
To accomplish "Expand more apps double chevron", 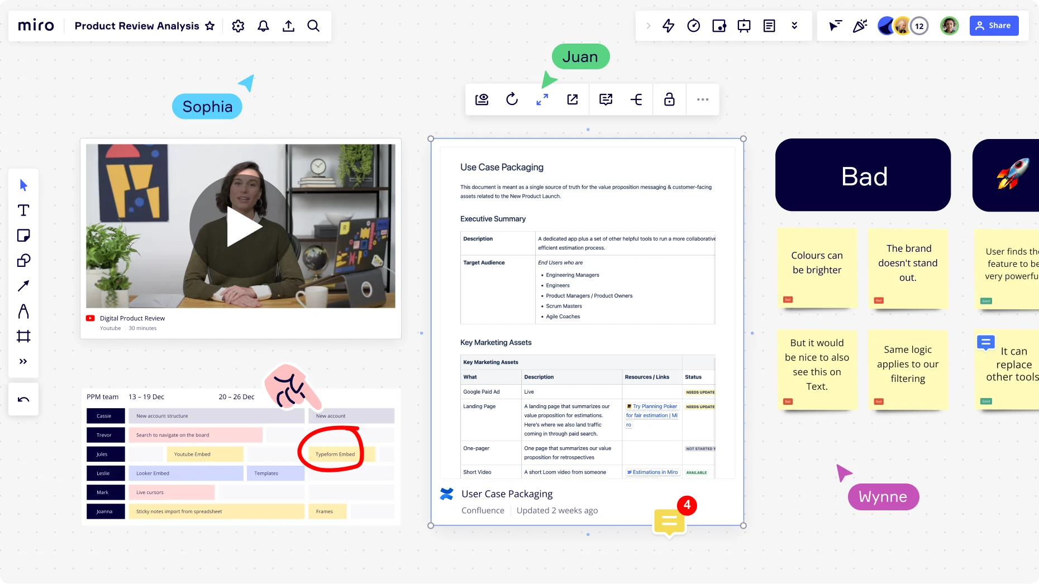I will pos(794,26).
